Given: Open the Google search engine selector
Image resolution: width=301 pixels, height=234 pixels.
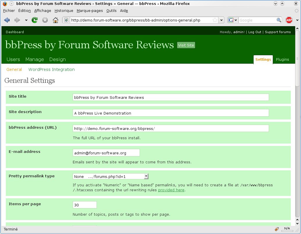Looking at the screenshot, I should point(233,20).
